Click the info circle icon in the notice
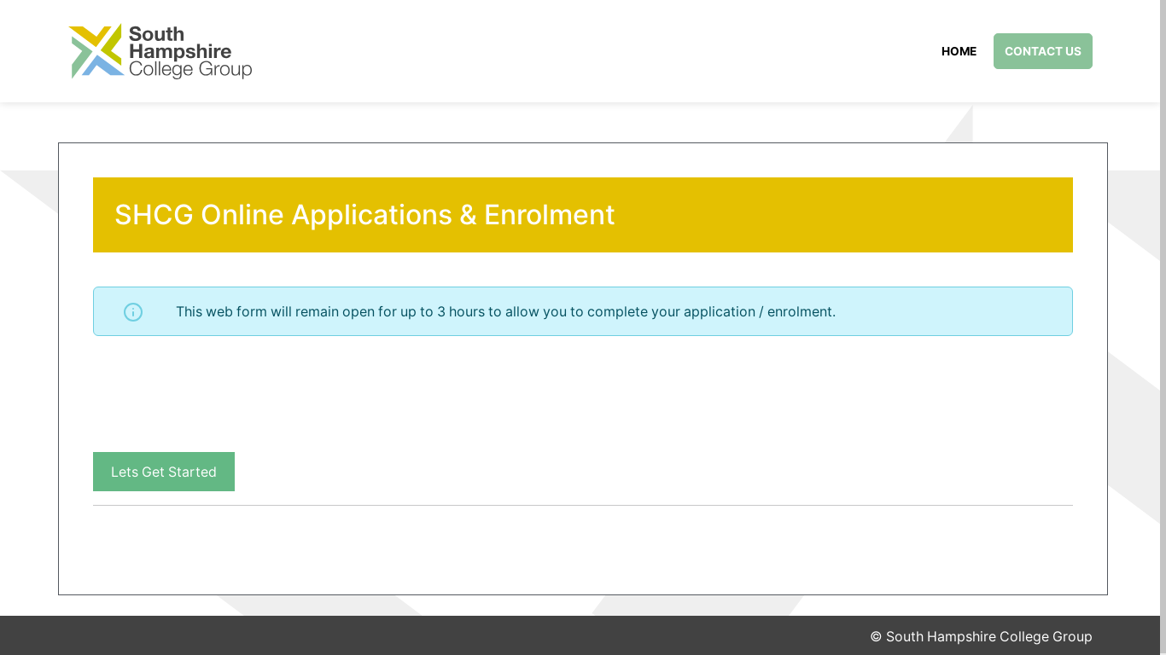1166x655 pixels. pos(133,312)
